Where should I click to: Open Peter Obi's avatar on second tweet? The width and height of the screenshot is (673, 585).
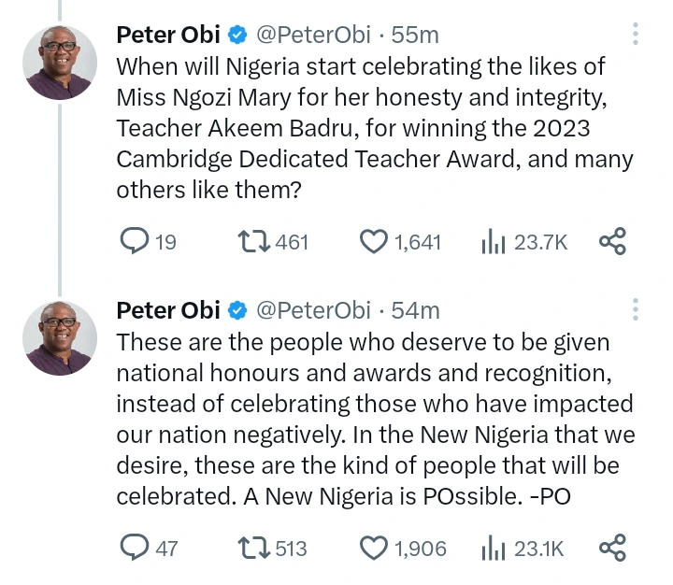click(x=60, y=336)
